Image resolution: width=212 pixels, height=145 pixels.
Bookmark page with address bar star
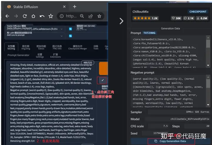(x=100, y=16)
